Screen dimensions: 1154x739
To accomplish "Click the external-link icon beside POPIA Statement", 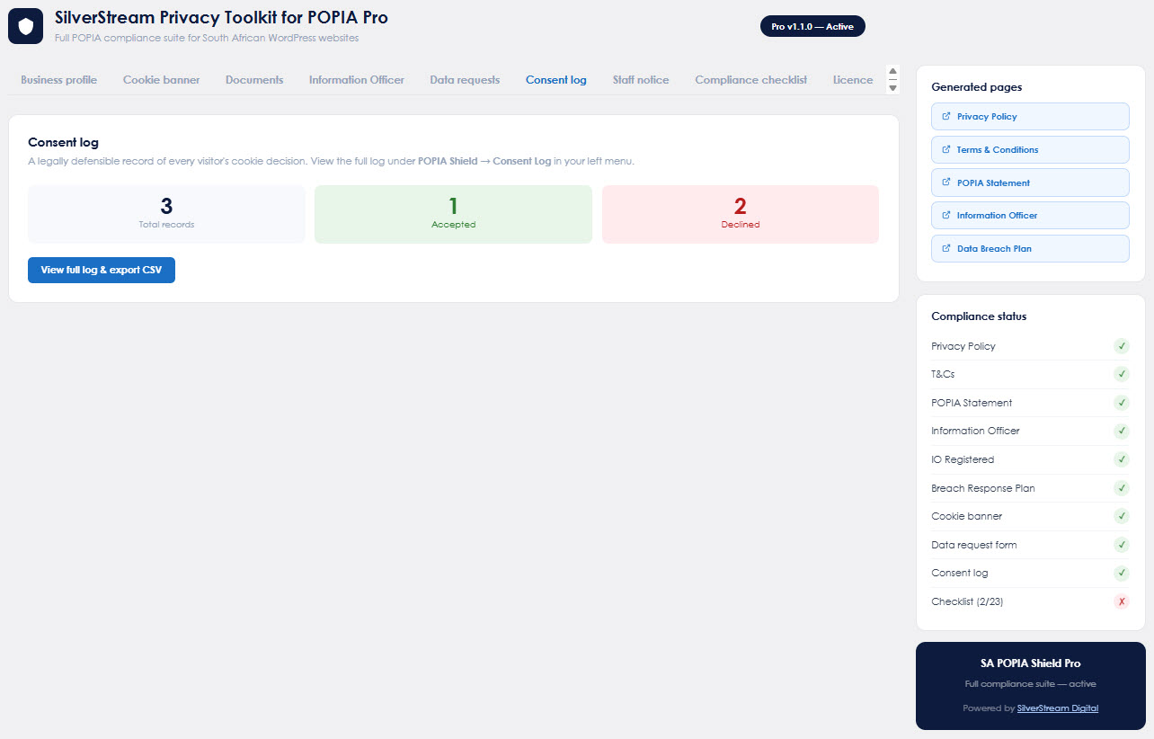I will coord(945,183).
